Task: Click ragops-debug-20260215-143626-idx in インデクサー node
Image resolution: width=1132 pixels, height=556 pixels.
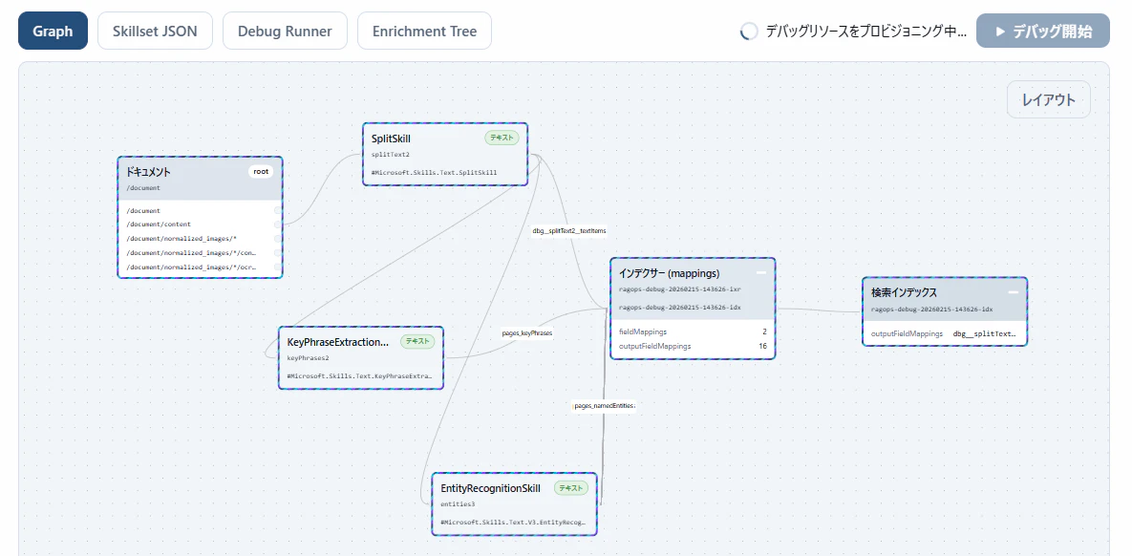Action: point(680,307)
